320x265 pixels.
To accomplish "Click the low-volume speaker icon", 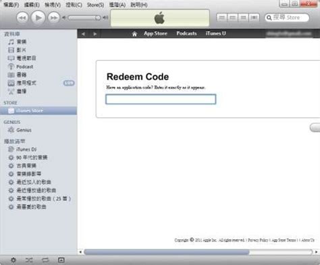I will click(x=64, y=18).
